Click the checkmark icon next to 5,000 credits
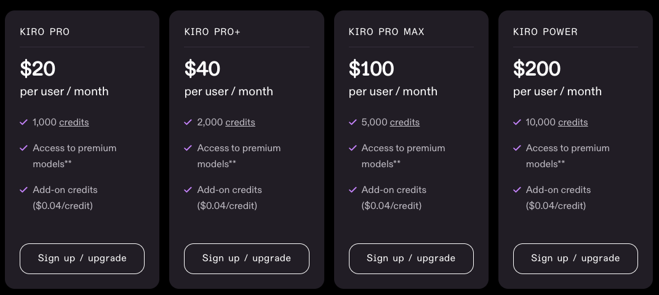The image size is (659, 295). [353, 122]
